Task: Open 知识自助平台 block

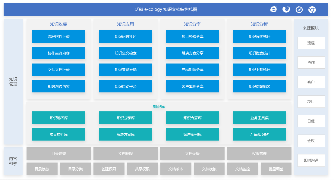Action: [x=126, y=86]
